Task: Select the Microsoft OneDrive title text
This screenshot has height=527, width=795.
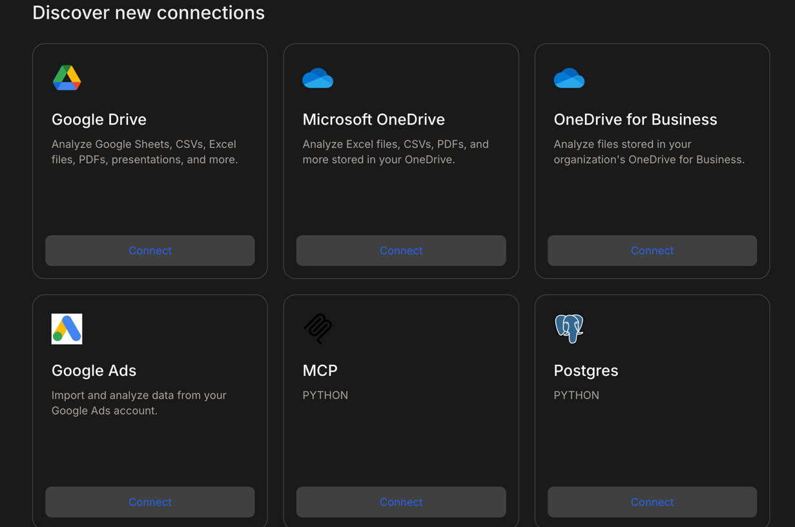Action: tap(373, 119)
